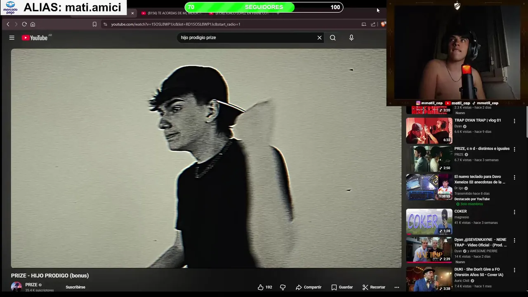Clear the search box with X

[x=319, y=38]
